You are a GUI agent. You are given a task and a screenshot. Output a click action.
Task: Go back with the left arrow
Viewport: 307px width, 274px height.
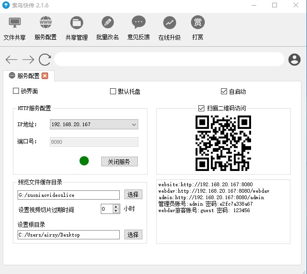[x=12, y=59]
